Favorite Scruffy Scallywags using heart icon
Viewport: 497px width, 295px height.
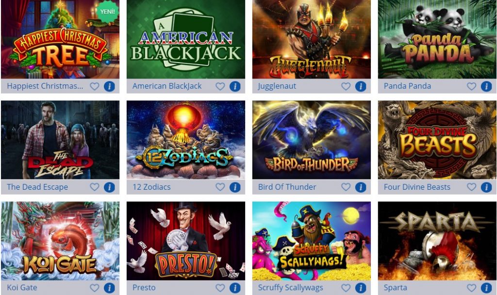(x=346, y=288)
